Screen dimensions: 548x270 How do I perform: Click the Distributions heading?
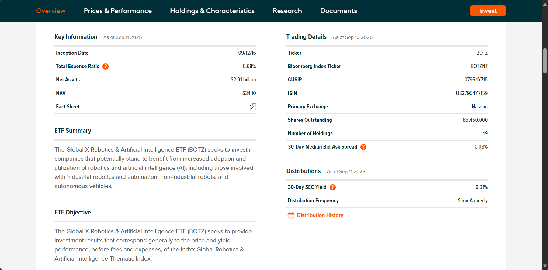pos(303,171)
